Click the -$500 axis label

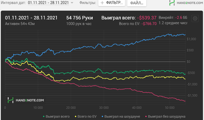coord(191,73)
